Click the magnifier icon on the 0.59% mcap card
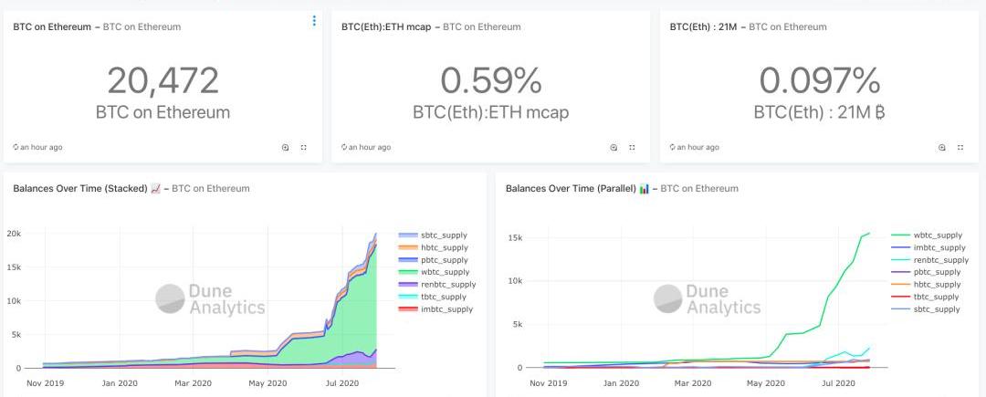Image resolution: width=986 pixels, height=397 pixels. coord(614,148)
